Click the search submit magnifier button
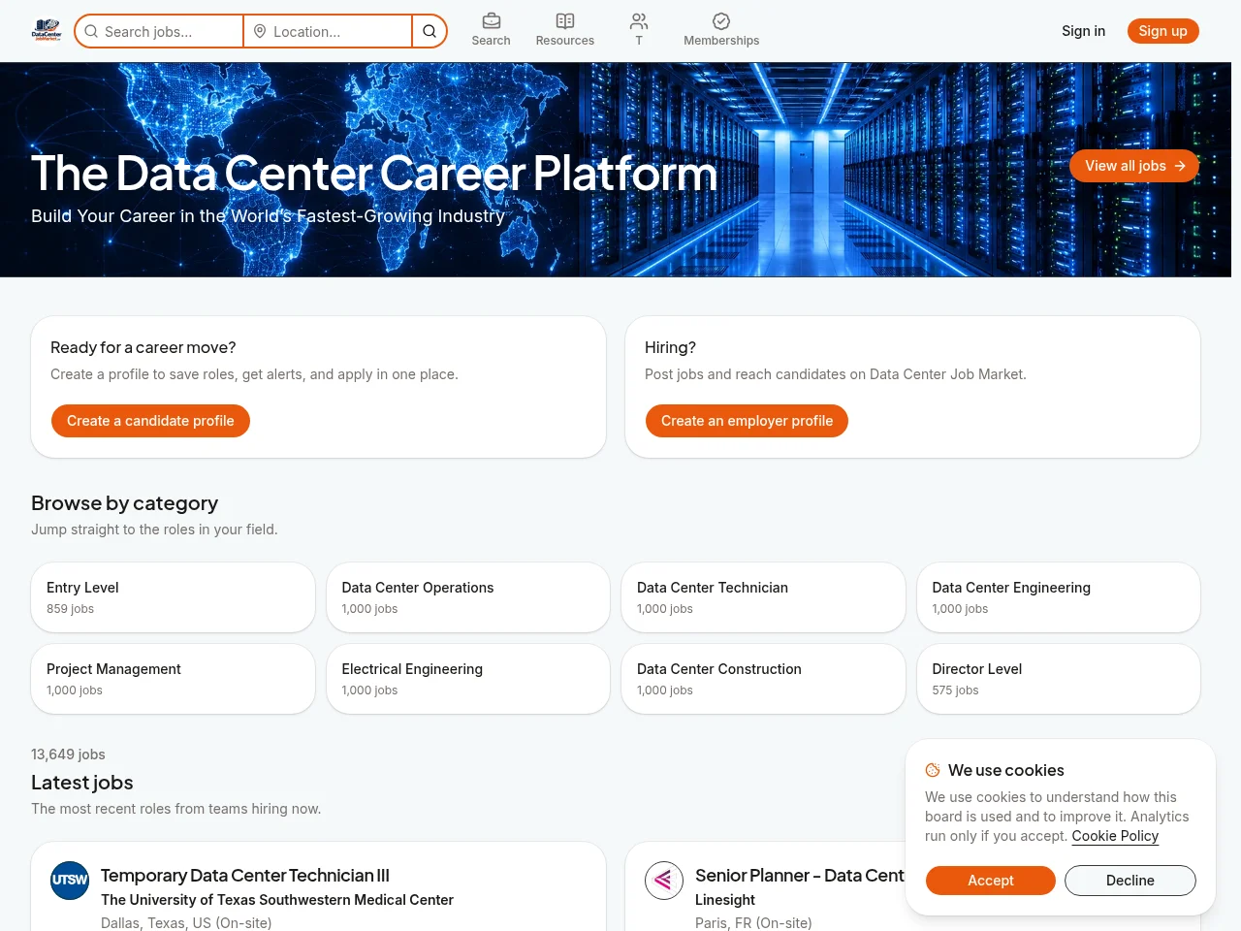The image size is (1241, 931). [x=430, y=31]
